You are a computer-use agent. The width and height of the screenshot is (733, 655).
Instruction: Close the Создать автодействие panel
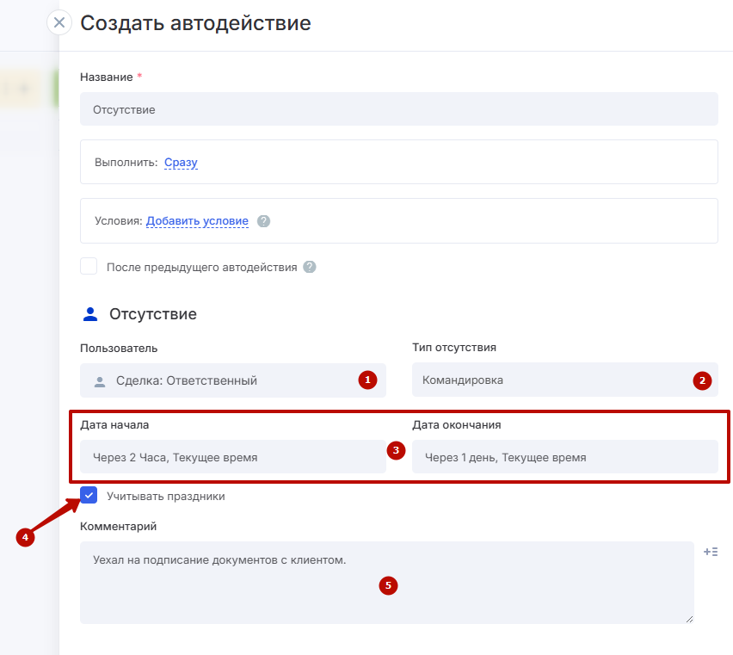[x=59, y=22]
